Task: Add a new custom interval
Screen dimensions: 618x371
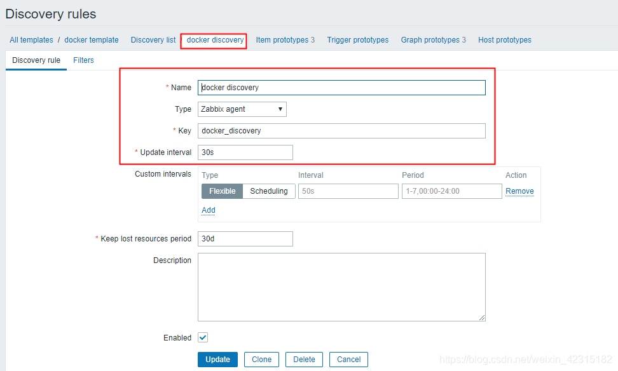Action: pyautogui.click(x=209, y=210)
